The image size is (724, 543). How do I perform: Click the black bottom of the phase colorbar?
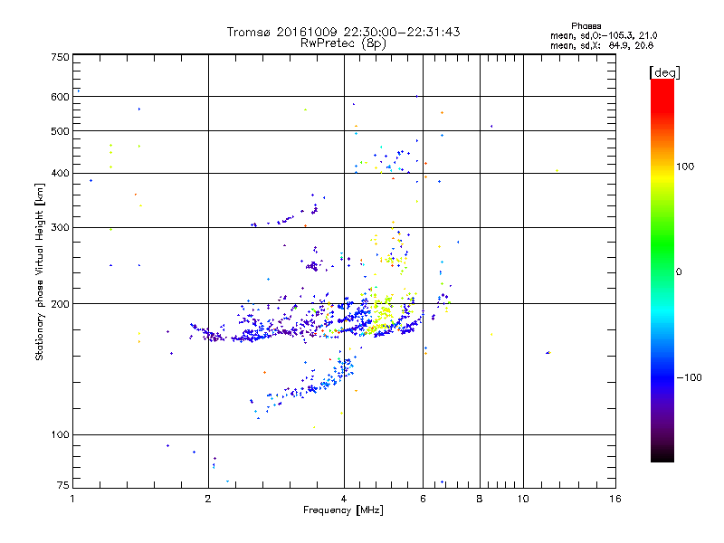click(662, 455)
